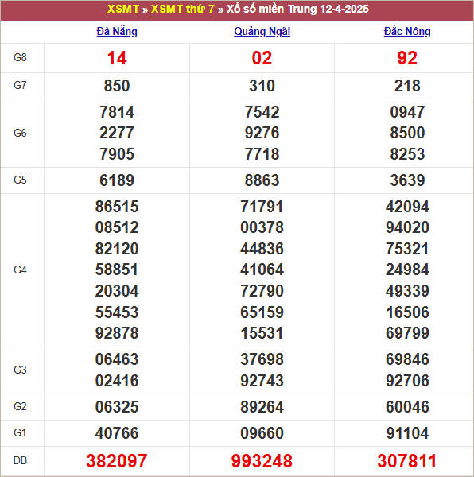The height and width of the screenshot is (477, 474).
Task: Click the G4 result 42094
Action: tap(407, 207)
